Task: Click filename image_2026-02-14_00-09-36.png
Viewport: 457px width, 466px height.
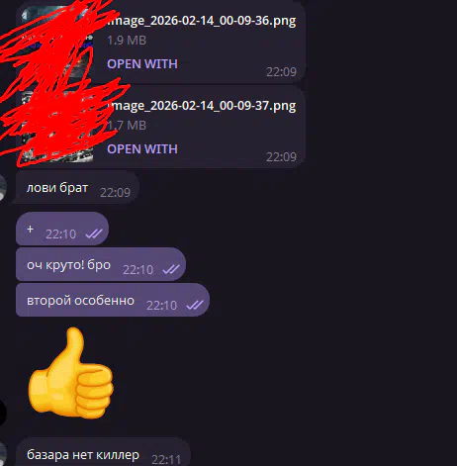Action: [x=202, y=21]
